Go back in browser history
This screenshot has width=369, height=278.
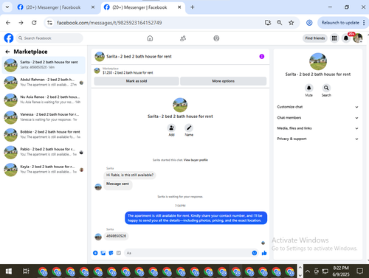8,23
